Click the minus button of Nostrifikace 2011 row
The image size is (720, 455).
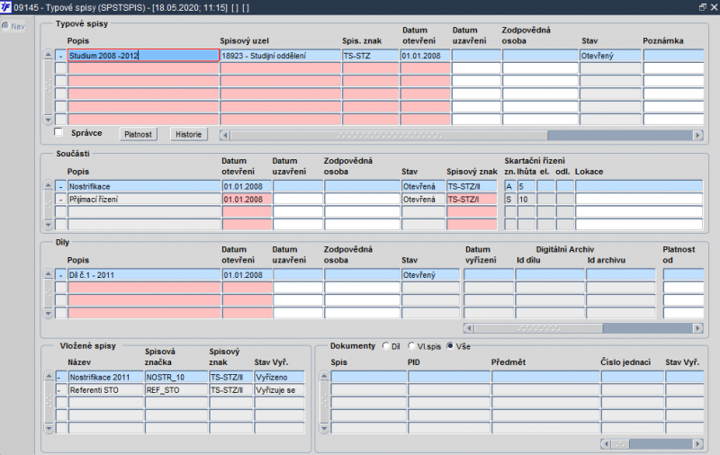tap(61, 377)
